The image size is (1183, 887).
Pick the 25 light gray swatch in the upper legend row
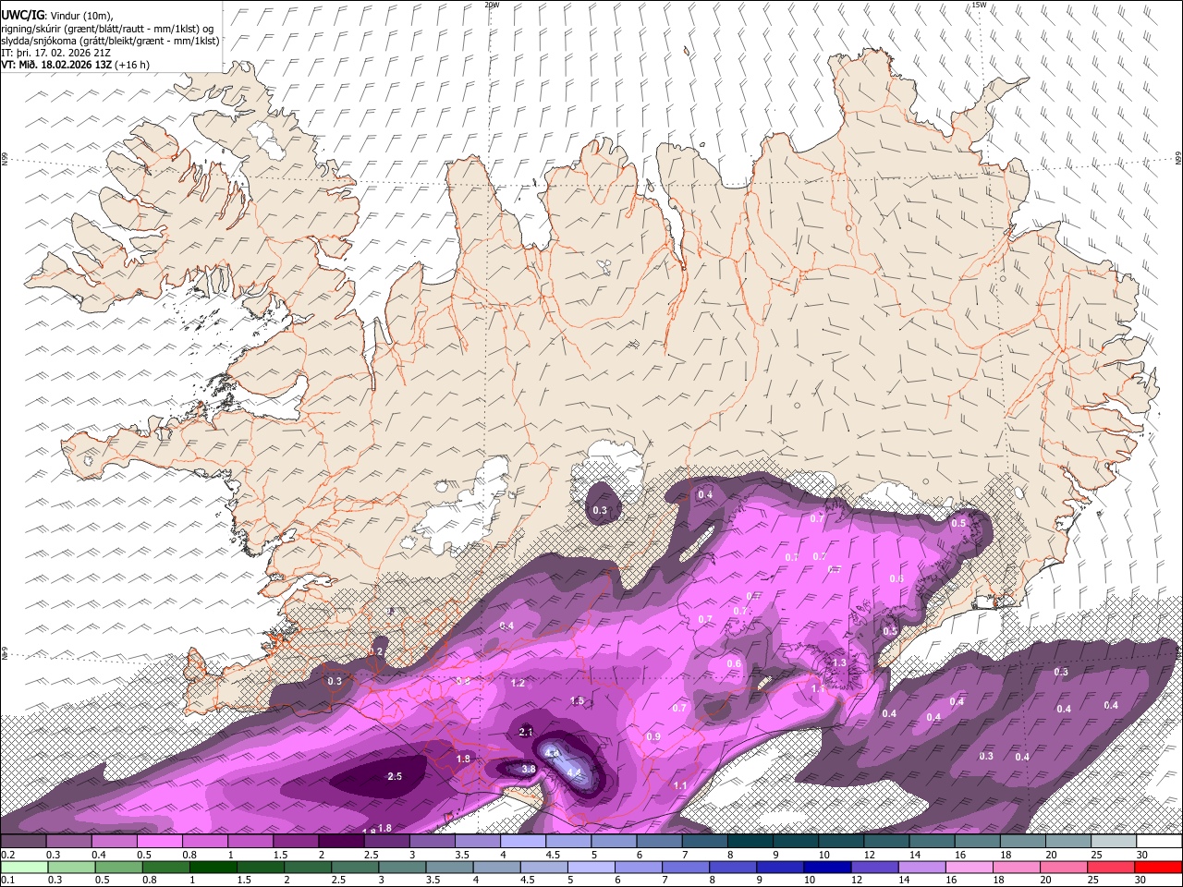(1114, 842)
